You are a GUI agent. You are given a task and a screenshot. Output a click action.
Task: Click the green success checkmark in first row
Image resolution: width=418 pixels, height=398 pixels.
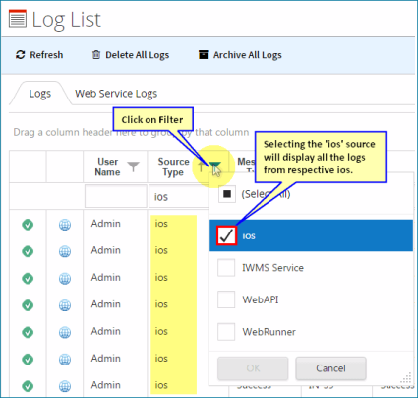click(28, 225)
